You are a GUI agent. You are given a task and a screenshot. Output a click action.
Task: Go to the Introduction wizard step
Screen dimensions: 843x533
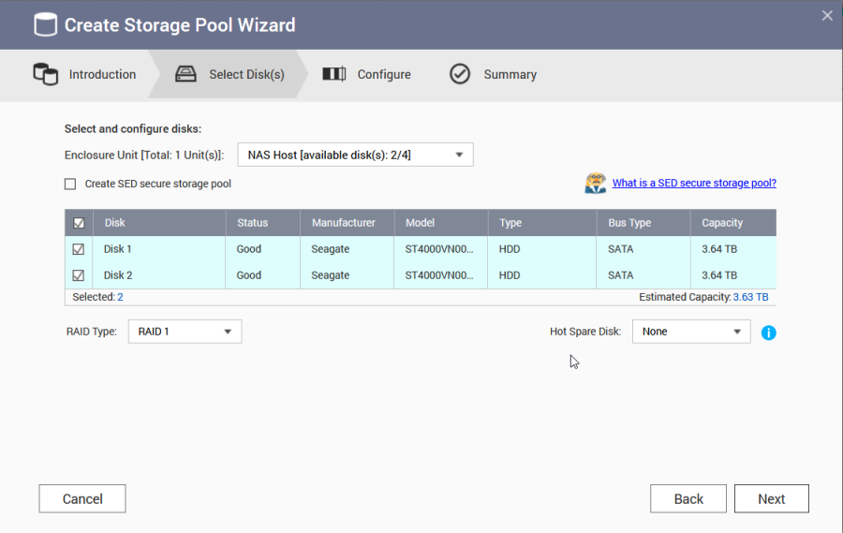tap(102, 75)
